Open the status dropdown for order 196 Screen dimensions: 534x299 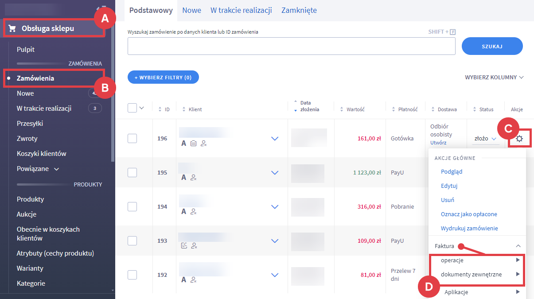(486, 139)
